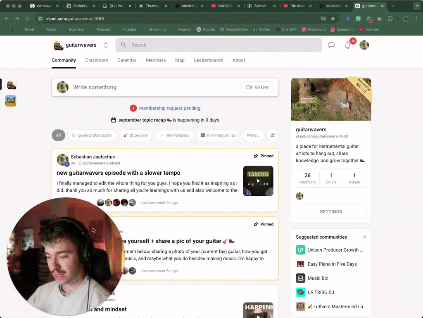The height and width of the screenshot is (318, 423).
Task: Open Music Biz suggested community
Action: coord(331,278)
